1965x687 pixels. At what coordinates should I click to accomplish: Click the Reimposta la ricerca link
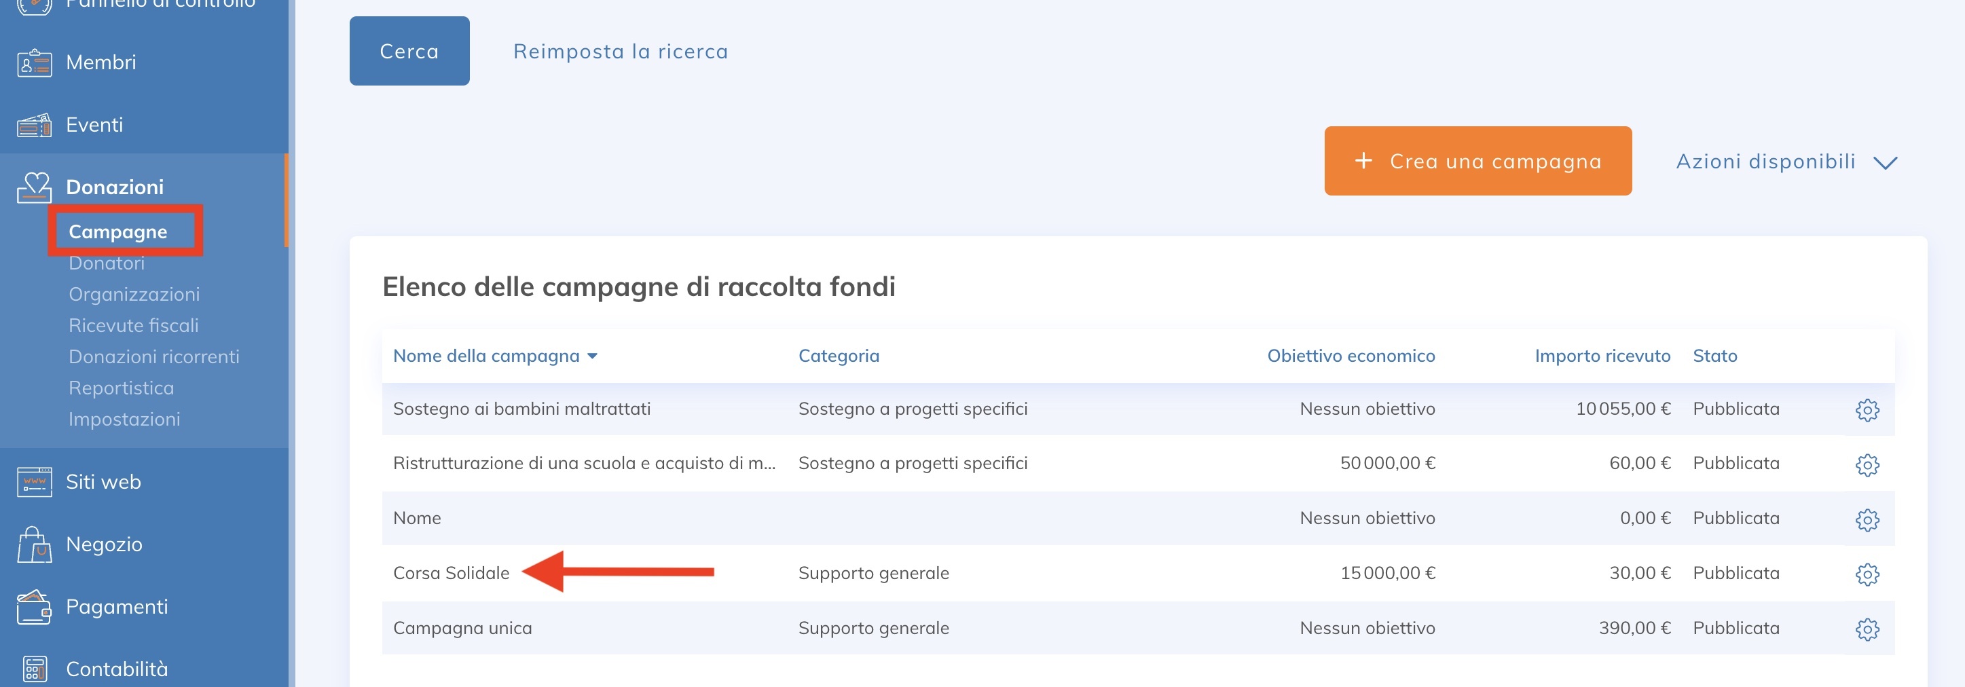620,50
